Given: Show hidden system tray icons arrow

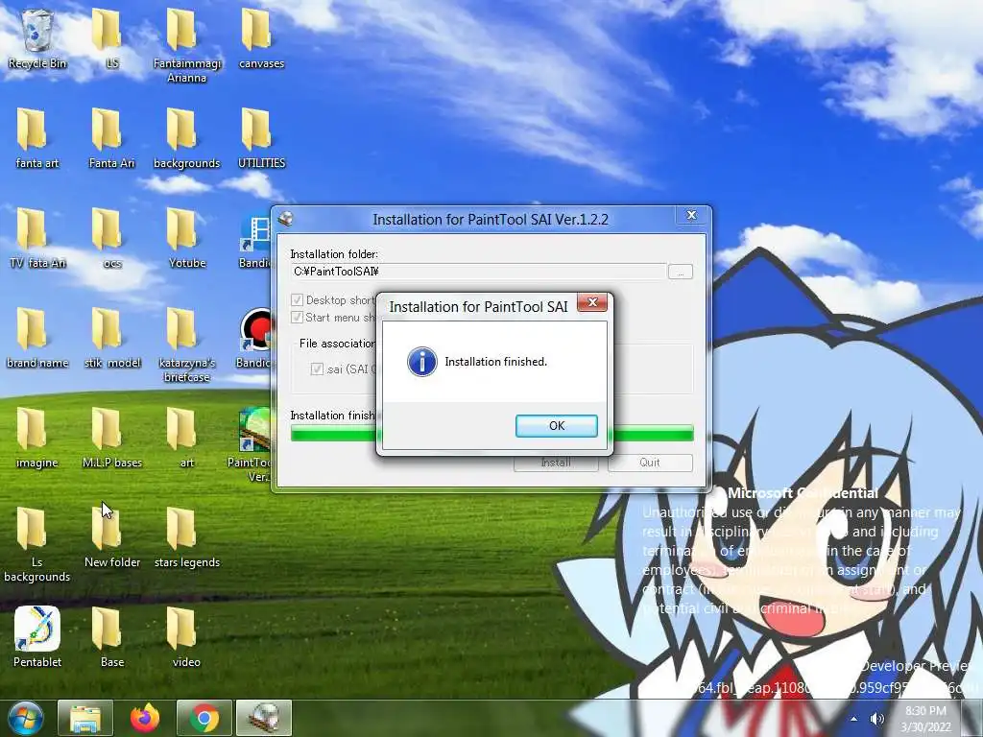Looking at the screenshot, I should click(853, 719).
